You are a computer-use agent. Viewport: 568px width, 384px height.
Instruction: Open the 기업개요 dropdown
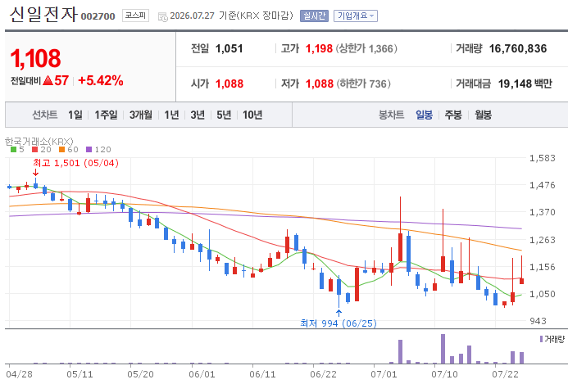(356, 16)
